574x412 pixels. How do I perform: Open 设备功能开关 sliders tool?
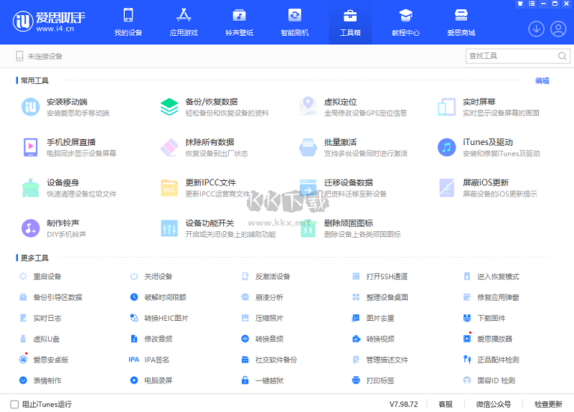point(210,223)
